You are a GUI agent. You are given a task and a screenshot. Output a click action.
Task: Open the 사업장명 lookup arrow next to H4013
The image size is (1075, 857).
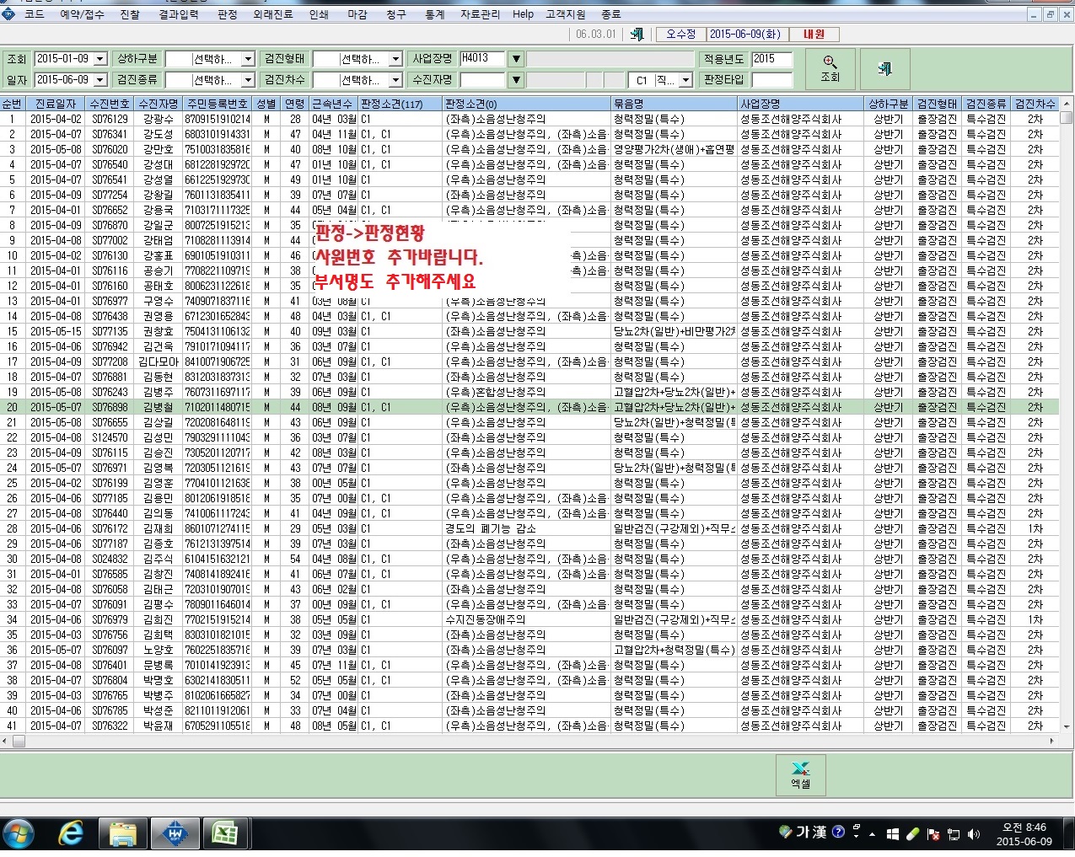[x=516, y=59]
